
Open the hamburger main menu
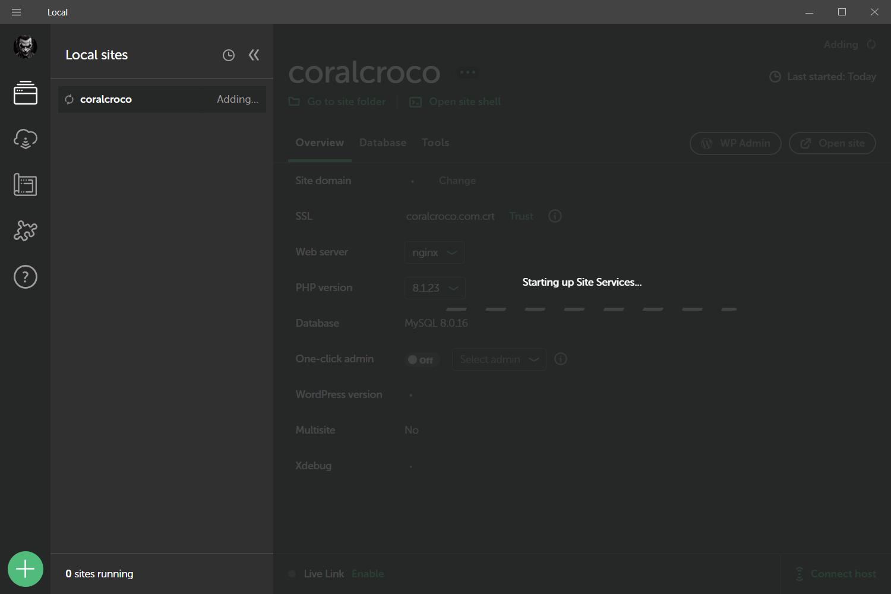[16, 12]
